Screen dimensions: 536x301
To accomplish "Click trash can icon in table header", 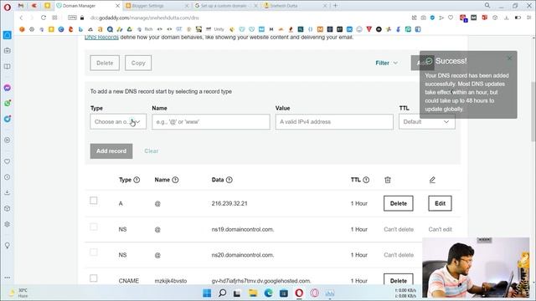I will (387, 180).
